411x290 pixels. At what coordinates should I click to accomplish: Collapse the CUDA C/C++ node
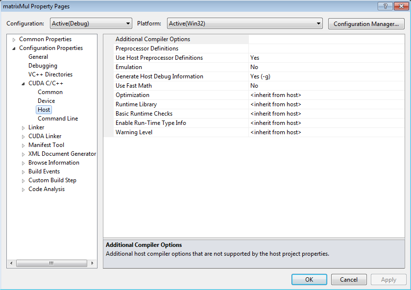pos(23,84)
